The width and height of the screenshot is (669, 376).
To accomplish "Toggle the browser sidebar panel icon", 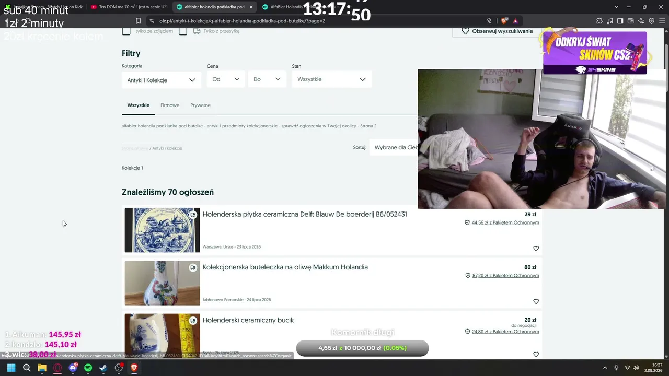I will tap(620, 21).
